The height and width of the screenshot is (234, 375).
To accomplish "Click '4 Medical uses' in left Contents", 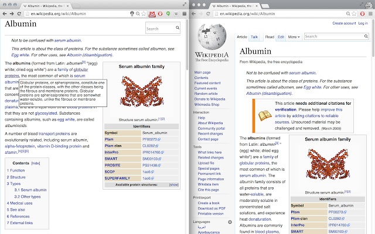I will pos(19,203).
